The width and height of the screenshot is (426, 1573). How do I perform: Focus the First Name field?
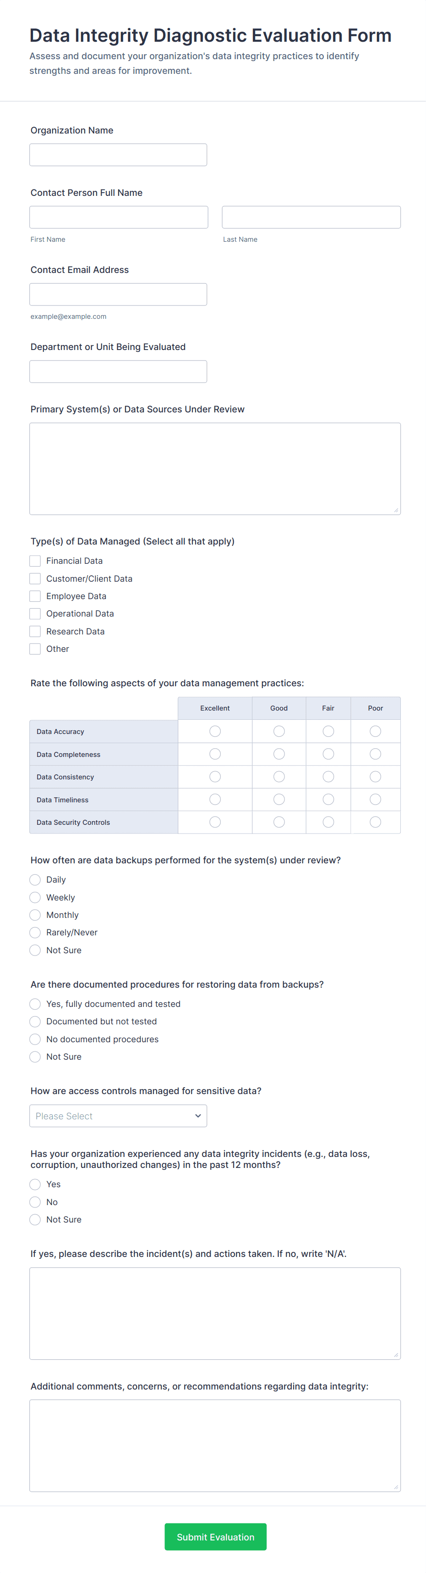119,217
